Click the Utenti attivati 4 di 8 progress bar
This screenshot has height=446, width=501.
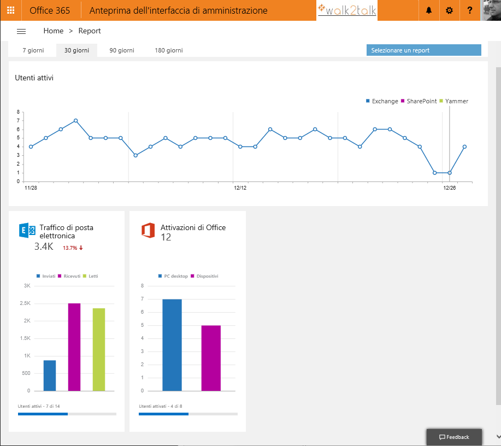coord(188,414)
